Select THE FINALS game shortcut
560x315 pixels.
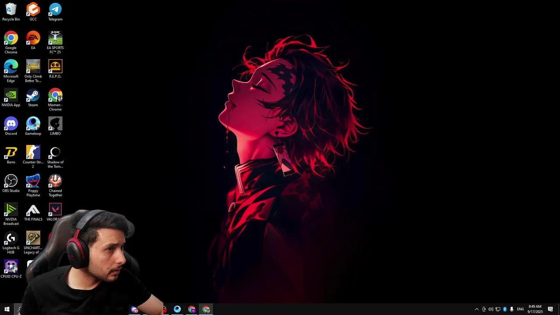point(33,212)
